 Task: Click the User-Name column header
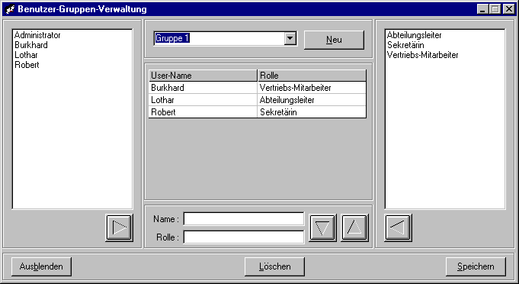click(203, 76)
